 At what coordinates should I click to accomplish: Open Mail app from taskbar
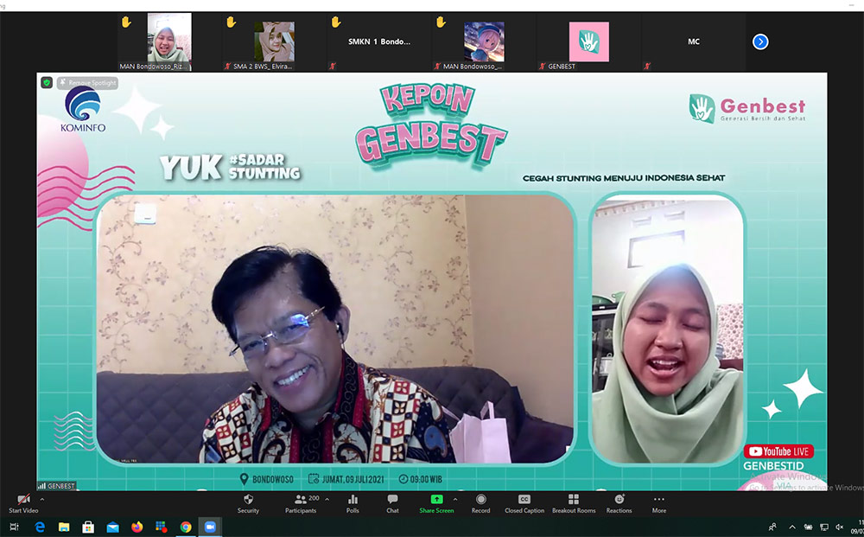[x=112, y=527]
